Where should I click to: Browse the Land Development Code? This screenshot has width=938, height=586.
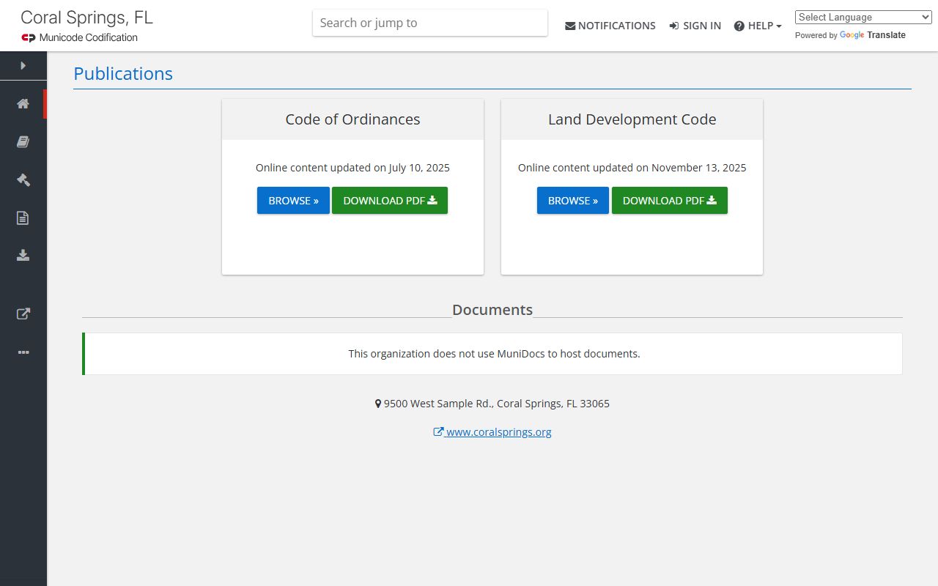[x=572, y=201]
